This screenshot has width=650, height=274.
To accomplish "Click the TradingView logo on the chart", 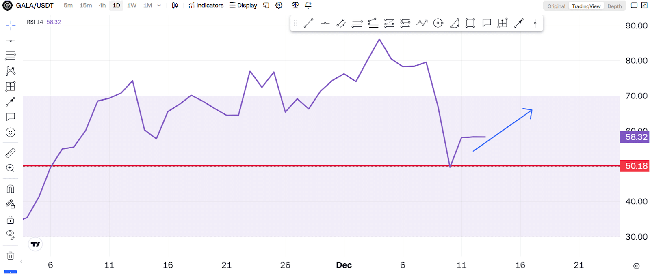I will (x=36, y=244).
